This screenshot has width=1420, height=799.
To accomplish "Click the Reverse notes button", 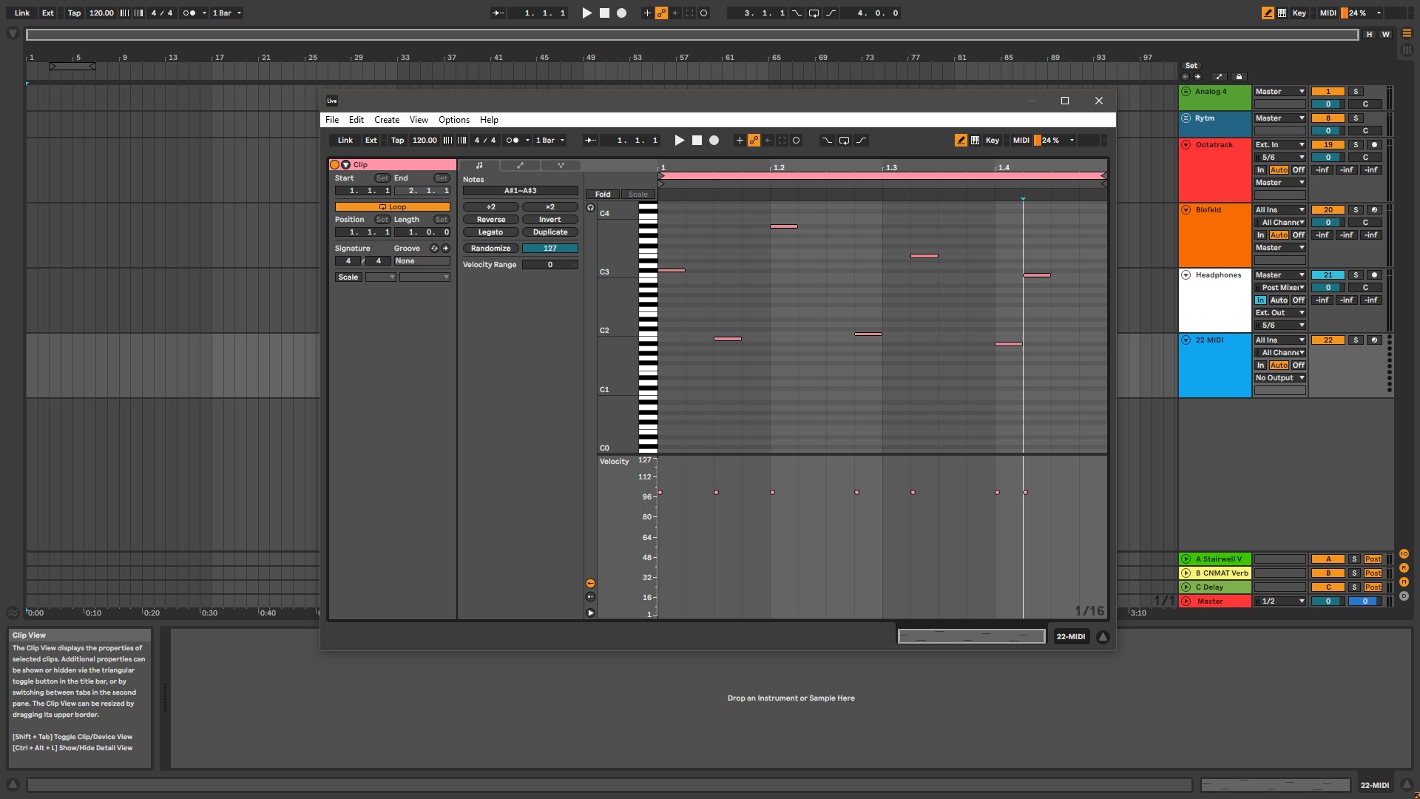I will 490,220.
